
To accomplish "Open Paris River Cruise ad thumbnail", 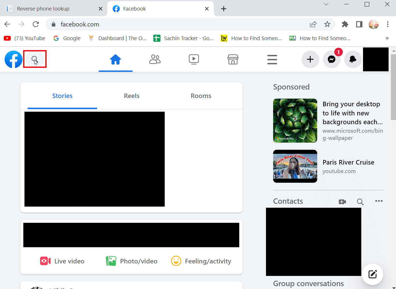I will tap(295, 166).
